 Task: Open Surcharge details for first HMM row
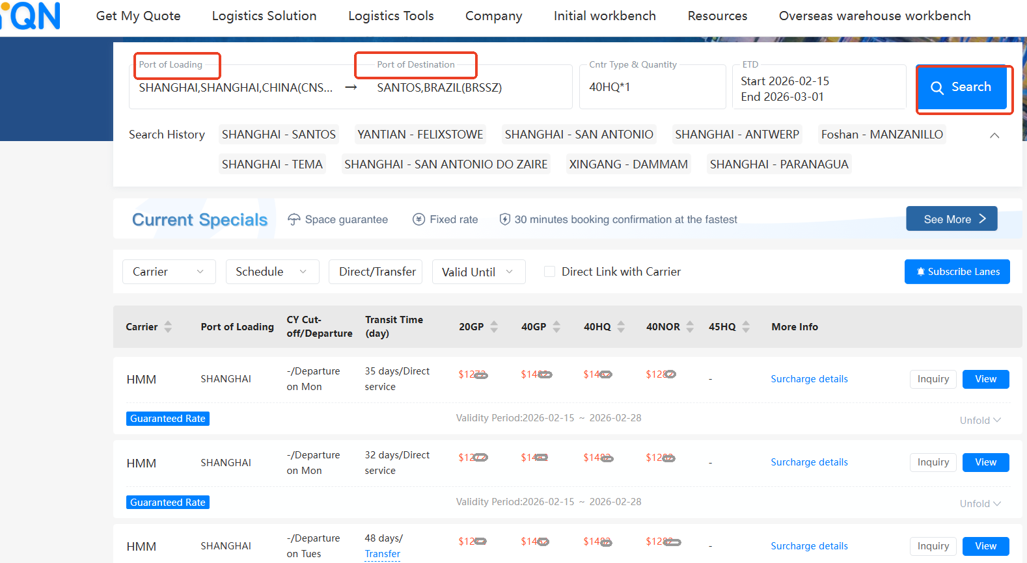[x=809, y=379]
